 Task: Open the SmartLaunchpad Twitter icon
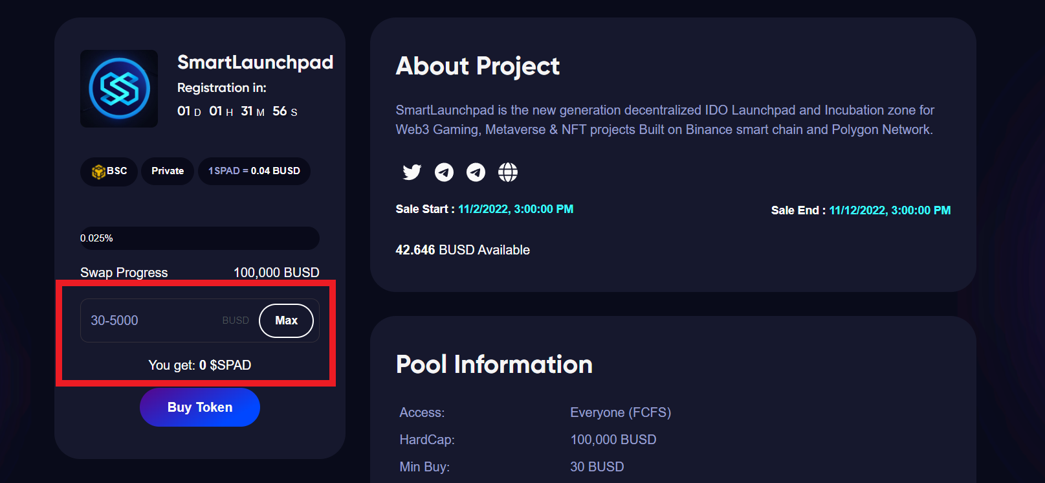pos(412,172)
